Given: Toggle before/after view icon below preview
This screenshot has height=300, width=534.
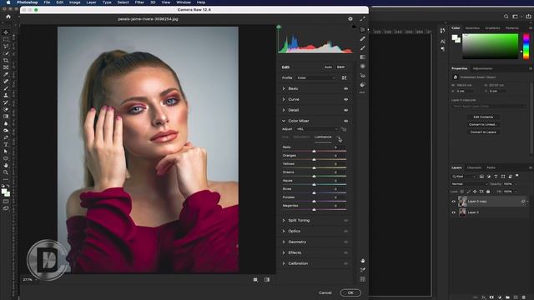Looking at the screenshot, I should coord(267,280).
